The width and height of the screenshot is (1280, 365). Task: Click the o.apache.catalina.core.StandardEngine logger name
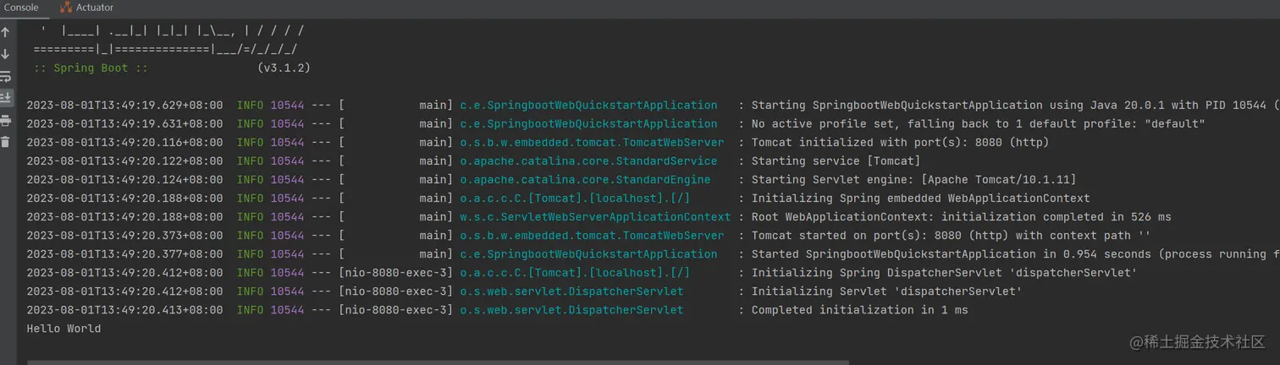(585, 180)
